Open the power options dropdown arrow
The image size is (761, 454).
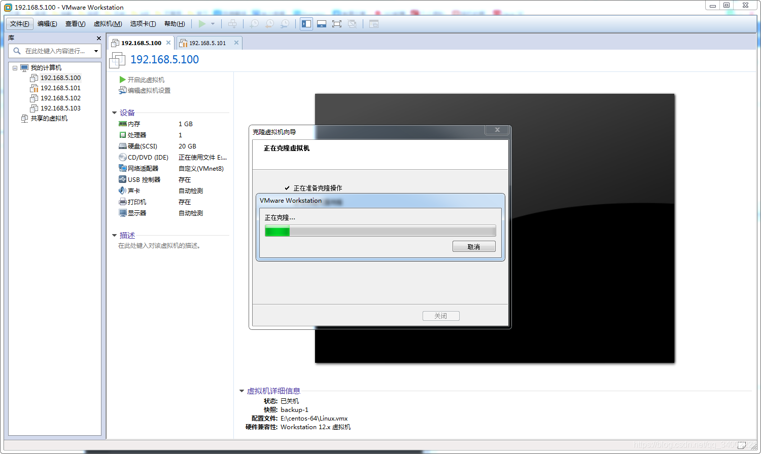point(213,24)
